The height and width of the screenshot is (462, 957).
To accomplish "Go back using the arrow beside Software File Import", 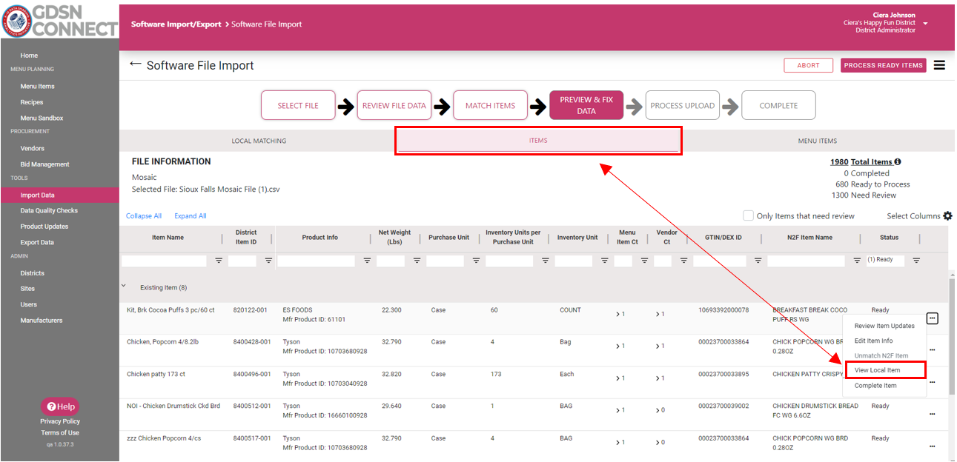I will [135, 64].
